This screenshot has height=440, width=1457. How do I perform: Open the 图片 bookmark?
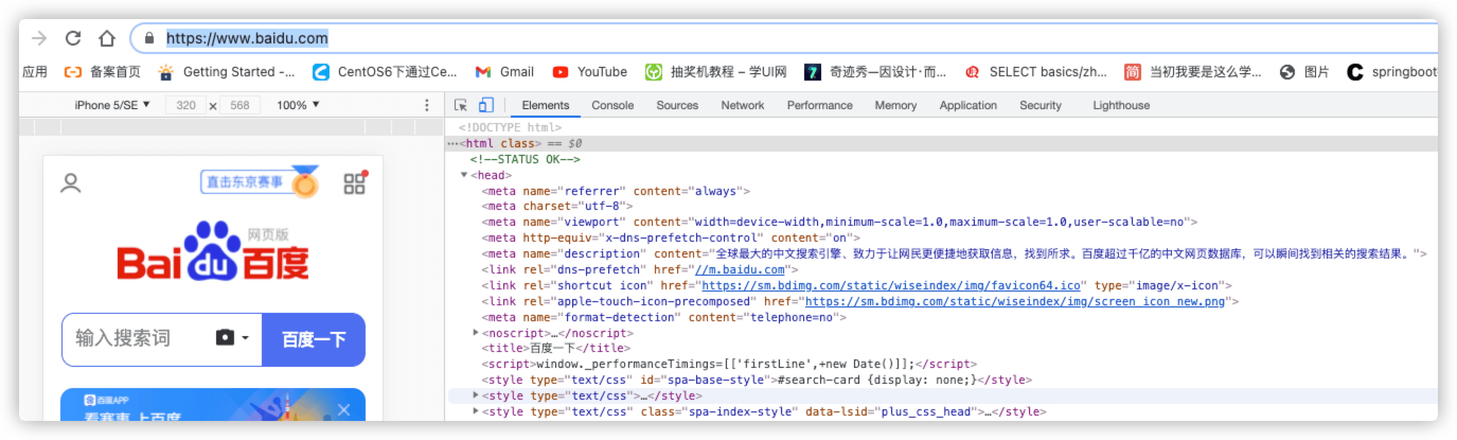1304,72
